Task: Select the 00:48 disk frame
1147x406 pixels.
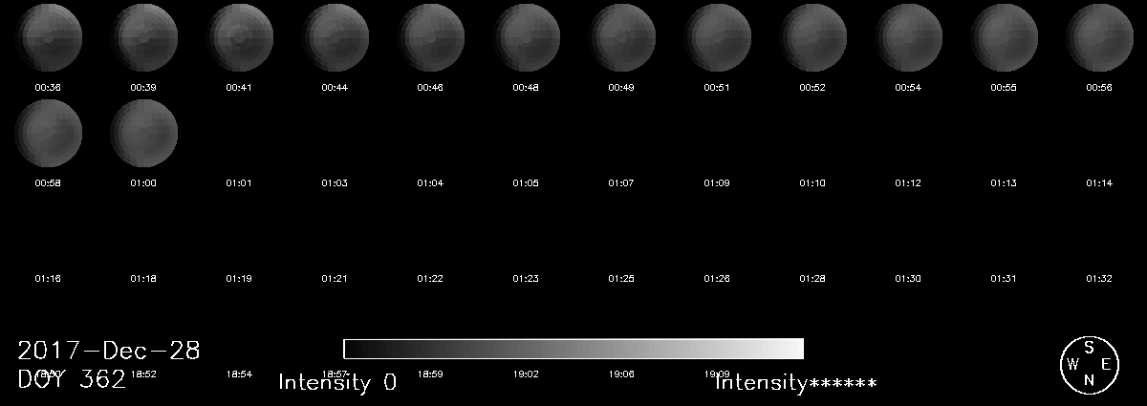Action: pos(526,38)
